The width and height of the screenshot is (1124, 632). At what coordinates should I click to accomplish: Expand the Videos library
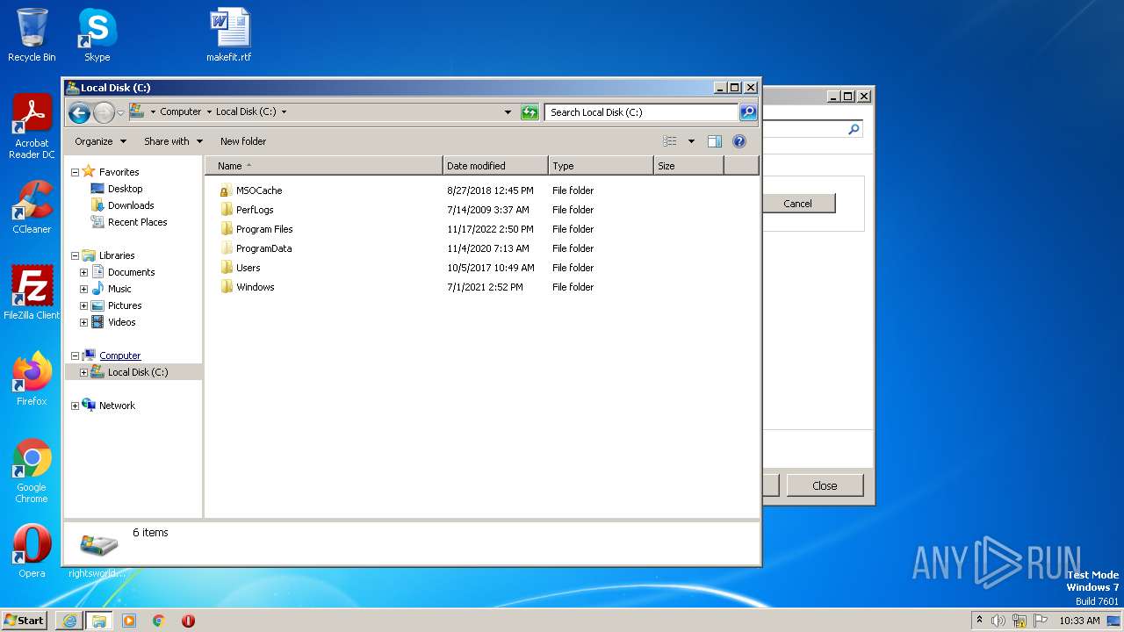pyautogui.click(x=83, y=322)
